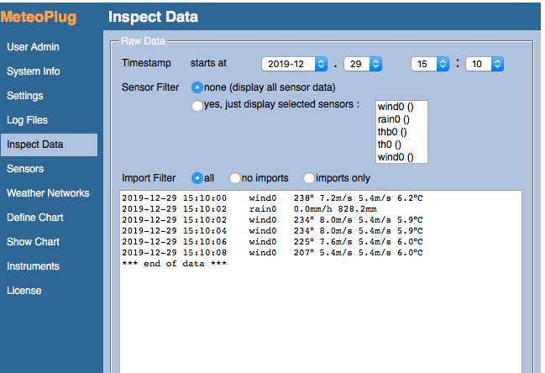The width and height of the screenshot is (545, 373).
Task: Select thb0 () in sensor list
Action: [401, 132]
